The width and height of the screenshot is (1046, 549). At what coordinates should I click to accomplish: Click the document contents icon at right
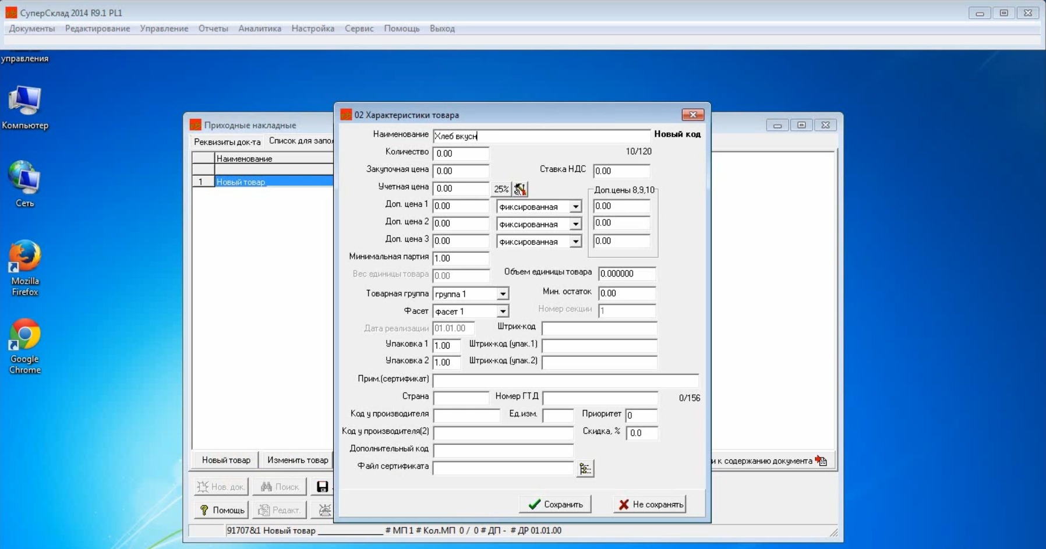click(x=821, y=461)
